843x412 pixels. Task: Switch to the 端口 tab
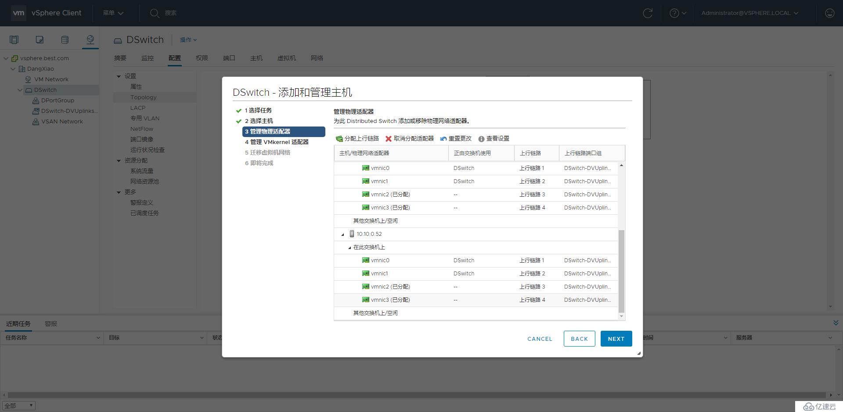pyautogui.click(x=229, y=58)
